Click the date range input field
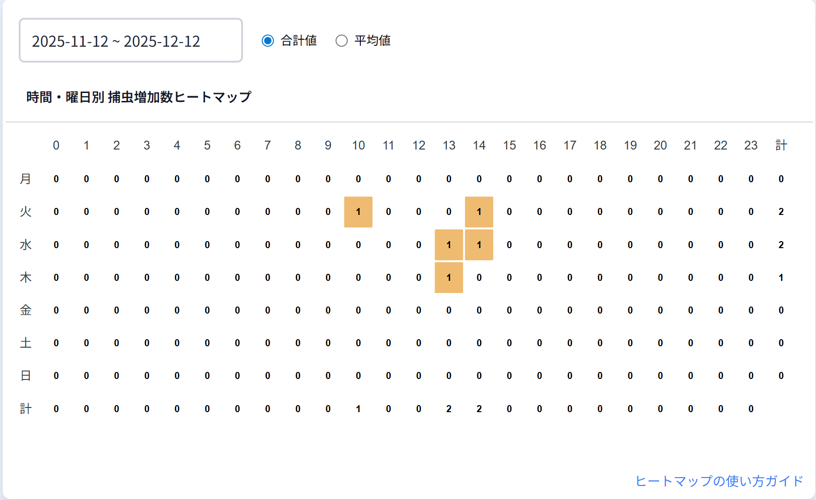 [x=130, y=41]
